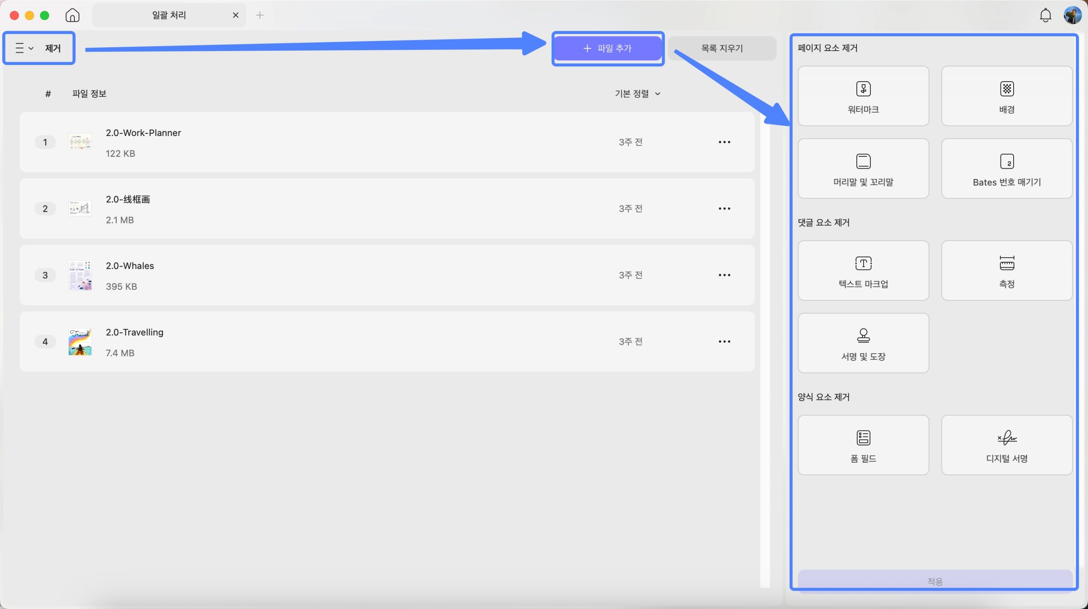The height and width of the screenshot is (609, 1088).
Task: Click the 7.4 MB file size
Action: (x=120, y=353)
